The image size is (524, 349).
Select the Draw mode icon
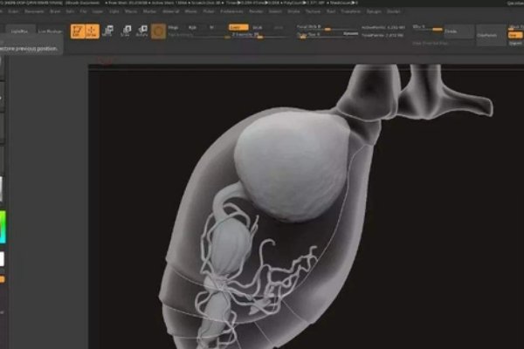point(91,31)
